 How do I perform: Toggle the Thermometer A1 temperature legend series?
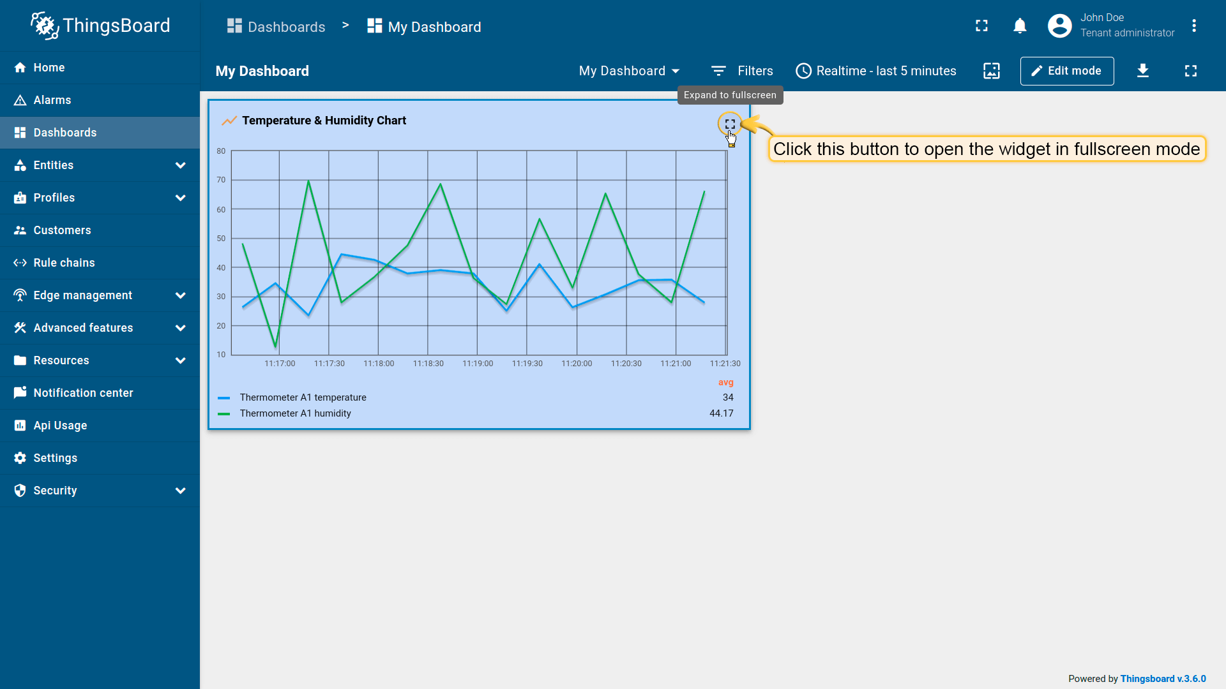point(303,397)
